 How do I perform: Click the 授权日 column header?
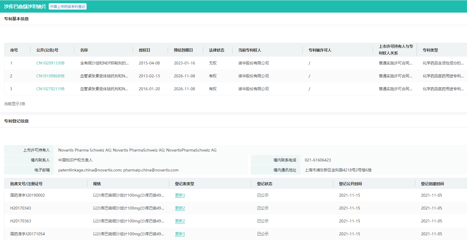144,50
